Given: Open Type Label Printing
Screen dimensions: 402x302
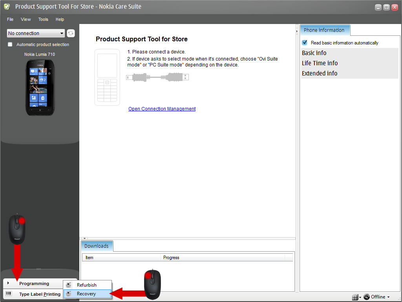Looking at the screenshot, I should (x=33, y=294).
